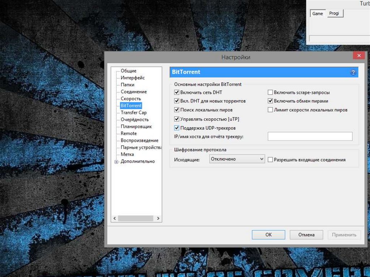
Task: Close the Настройки settings dialog
Action: (358, 56)
